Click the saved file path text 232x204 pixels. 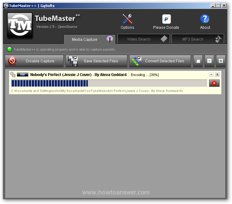pos(97,91)
